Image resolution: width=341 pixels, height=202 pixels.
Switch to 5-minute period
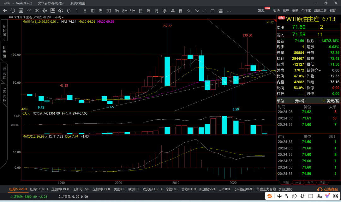tap(85, 11)
